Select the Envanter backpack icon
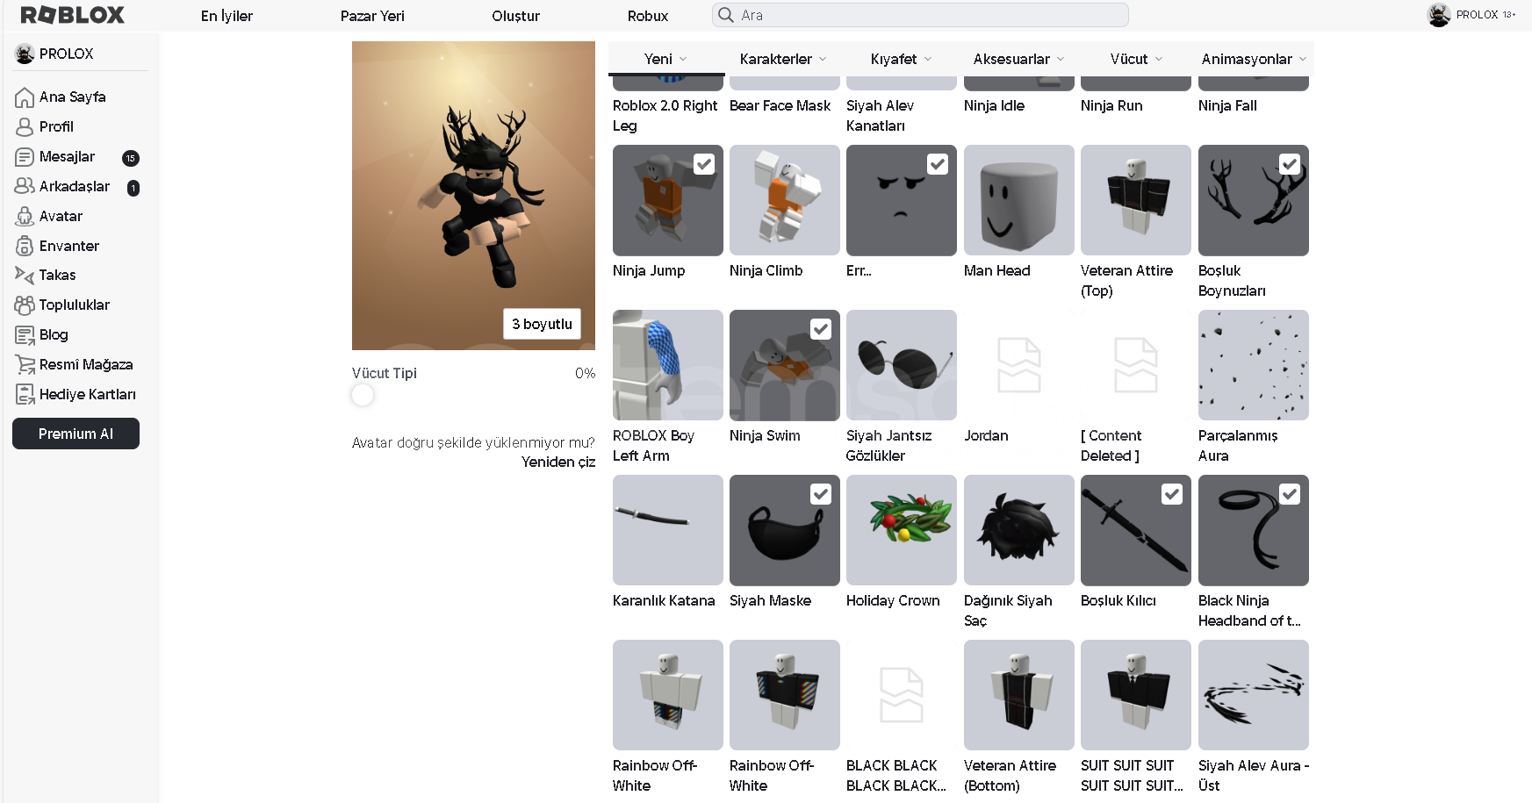Image resolution: width=1532 pixels, height=803 pixels. [25, 246]
